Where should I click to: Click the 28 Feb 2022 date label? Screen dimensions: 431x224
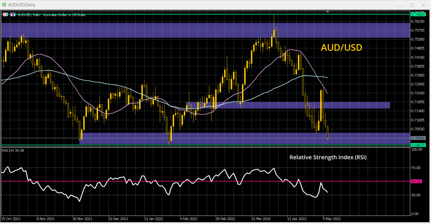point(225,219)
